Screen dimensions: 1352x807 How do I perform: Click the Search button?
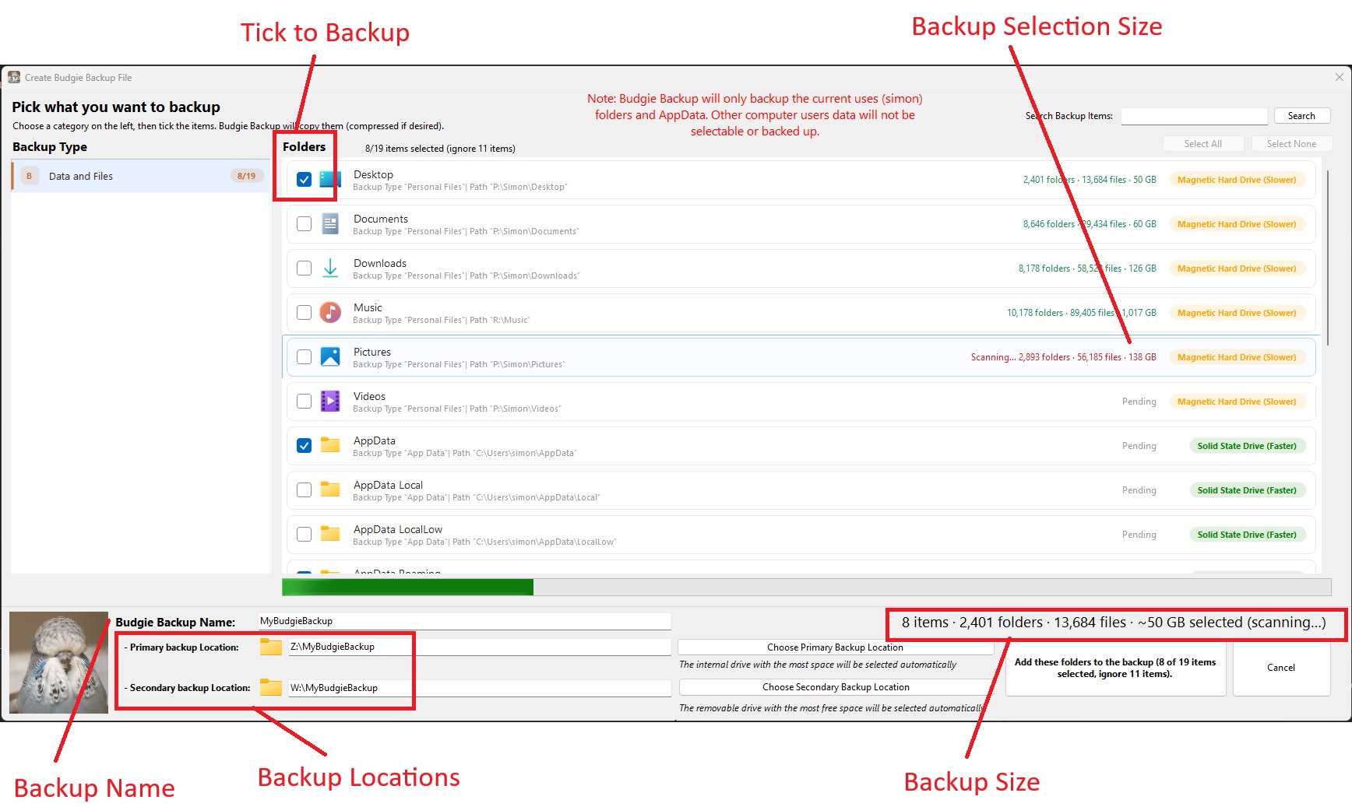[x=1301, y=116]
